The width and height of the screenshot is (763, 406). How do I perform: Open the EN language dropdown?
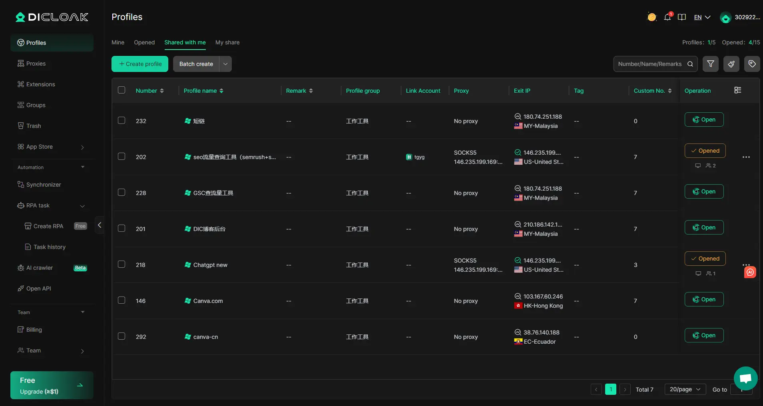[x=702, y=17]
